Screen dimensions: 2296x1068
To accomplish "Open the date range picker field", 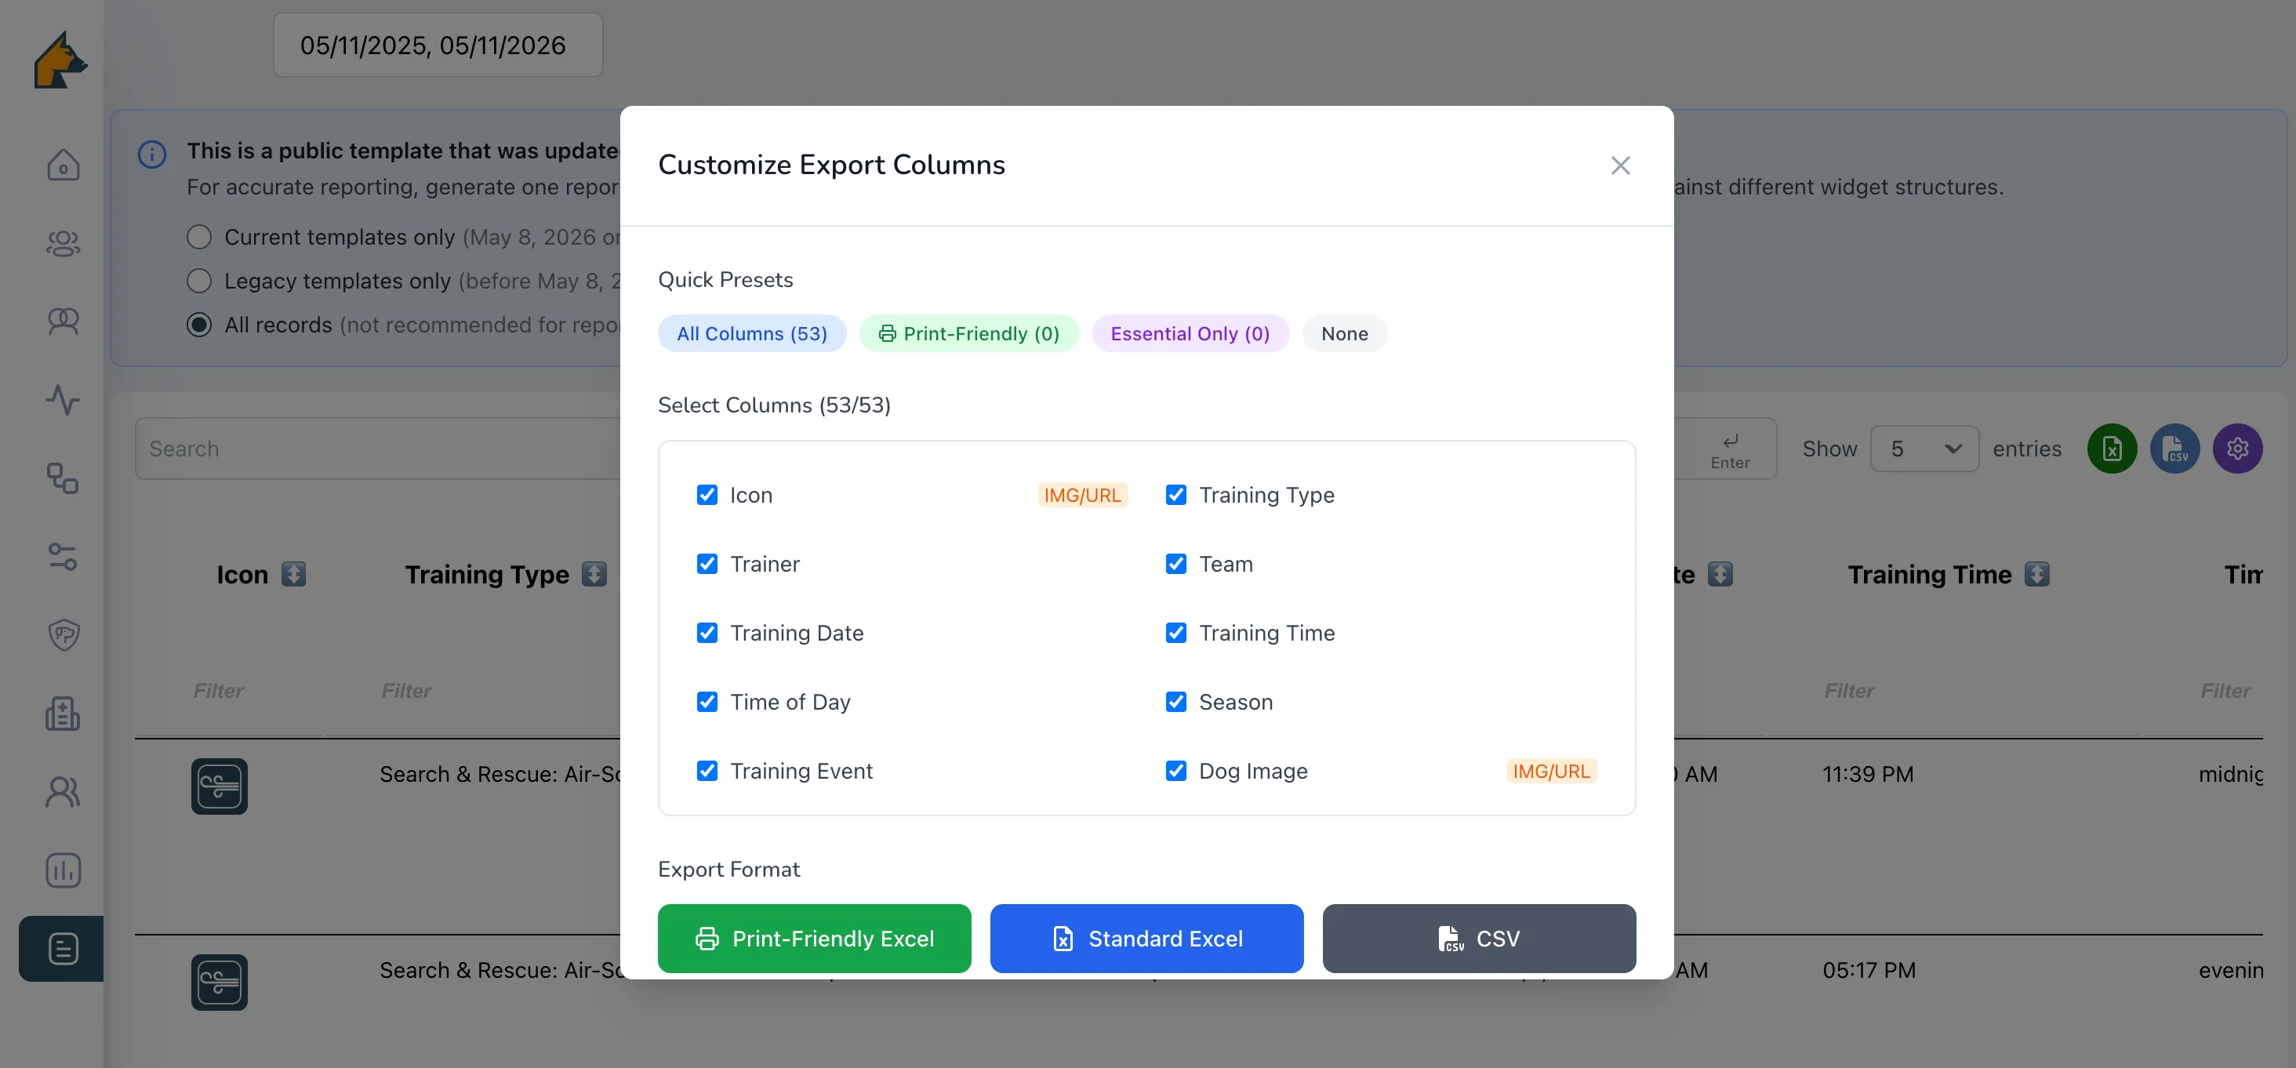I will (x=438, y=45).
